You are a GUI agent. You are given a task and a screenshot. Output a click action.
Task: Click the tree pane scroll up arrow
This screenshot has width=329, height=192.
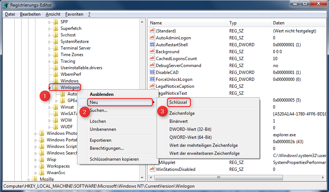point(142,21)
